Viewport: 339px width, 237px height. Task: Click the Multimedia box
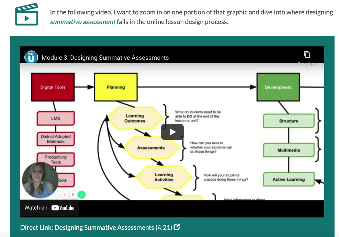[289, 150]
